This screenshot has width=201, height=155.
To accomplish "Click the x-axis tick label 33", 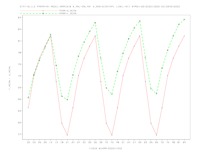I will pos(90,142).
